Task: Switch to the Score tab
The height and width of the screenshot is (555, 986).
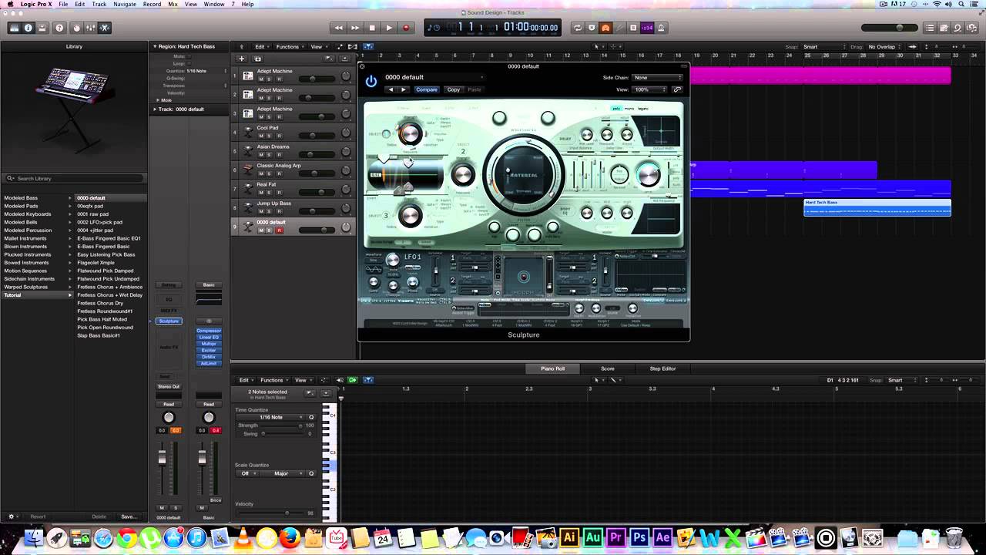Action: click(607, 368)
